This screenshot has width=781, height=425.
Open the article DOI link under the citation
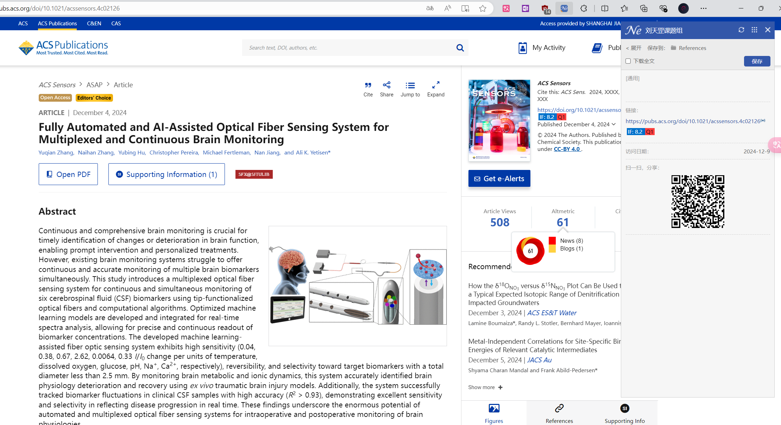click(579, 110)
